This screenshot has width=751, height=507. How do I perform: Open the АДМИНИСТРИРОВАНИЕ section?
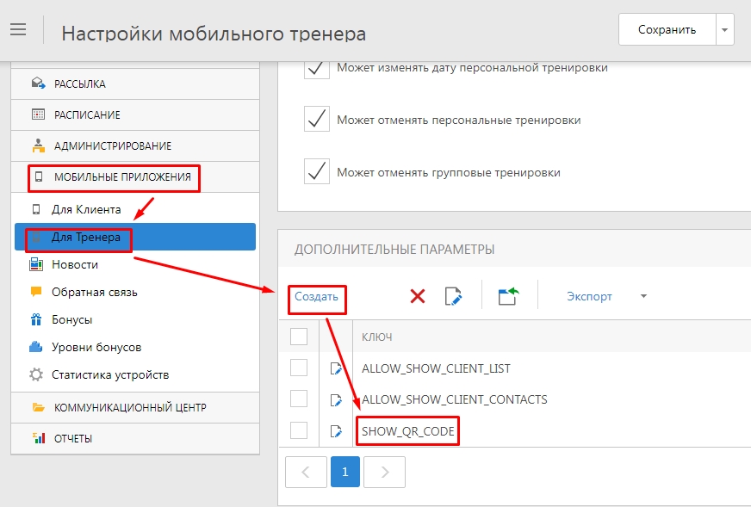point(135,146)
